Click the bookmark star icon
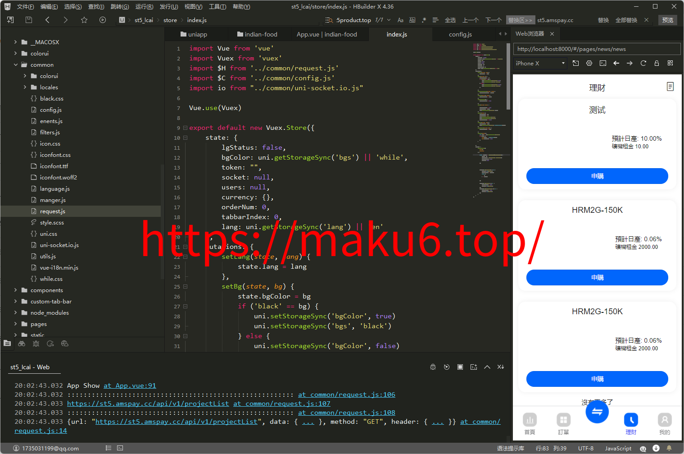The image size is (684, 454). pos(84,20)
